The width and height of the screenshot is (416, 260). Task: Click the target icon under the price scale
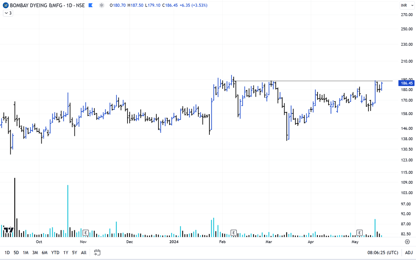(408, 241)
